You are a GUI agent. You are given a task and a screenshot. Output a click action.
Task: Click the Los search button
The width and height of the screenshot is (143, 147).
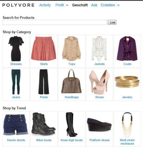coord(112,22)
